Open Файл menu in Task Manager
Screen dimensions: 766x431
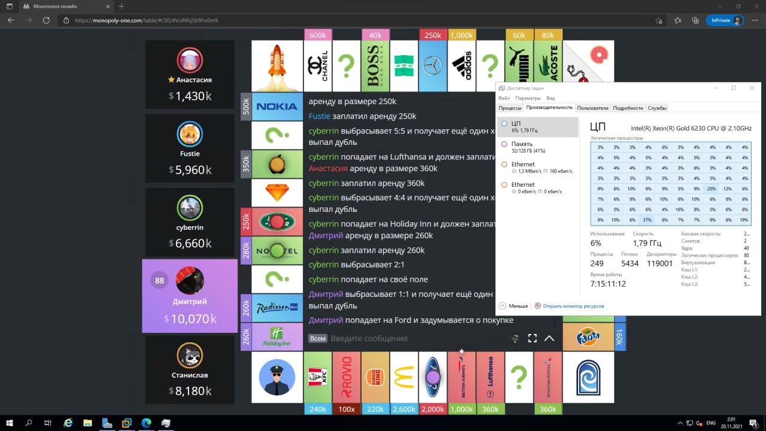click(x=504, y=98)
